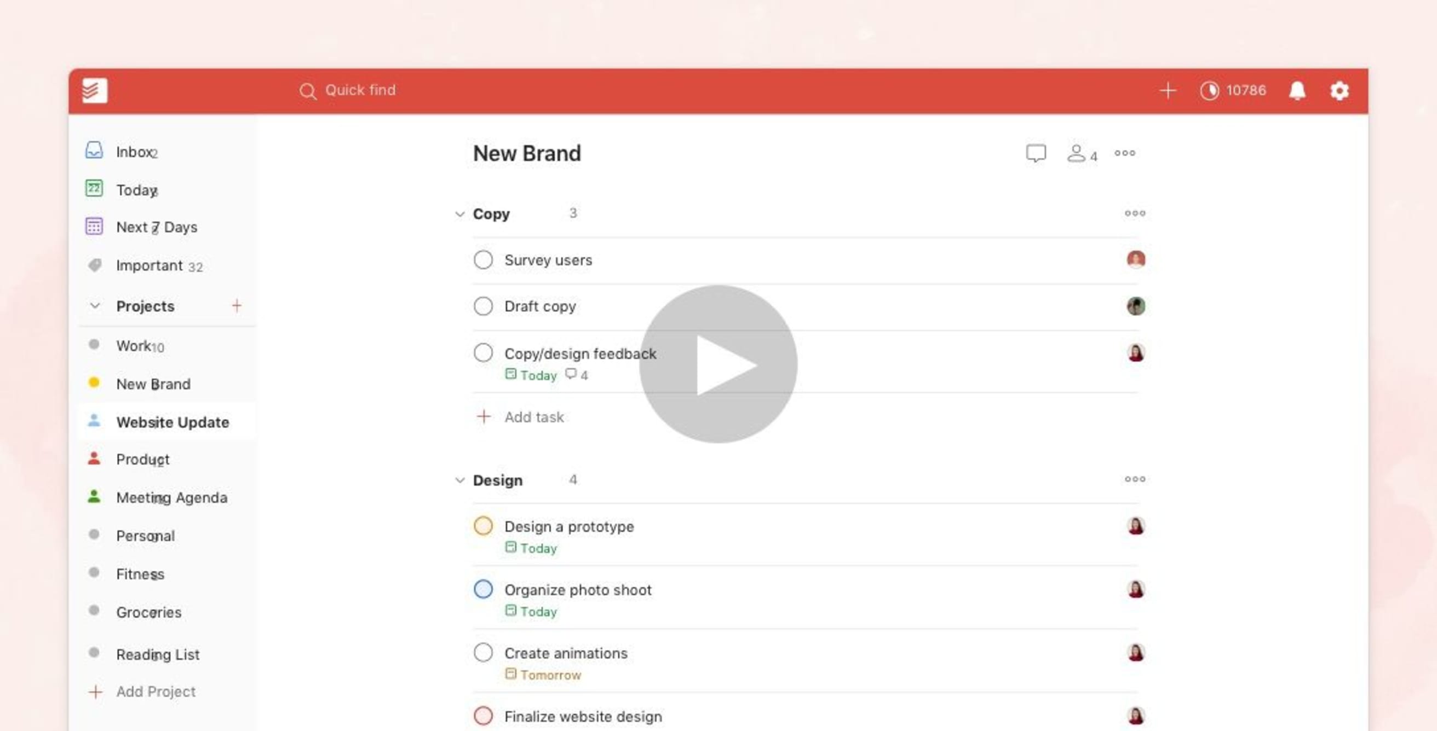Open the Important label filter
This screenshot has width=1437, height=731.
pos(168,265)
